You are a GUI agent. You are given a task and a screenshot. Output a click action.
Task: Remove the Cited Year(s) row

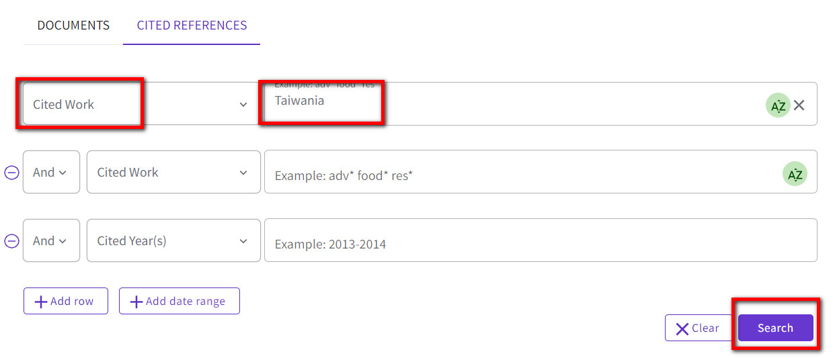pos(11,240)
